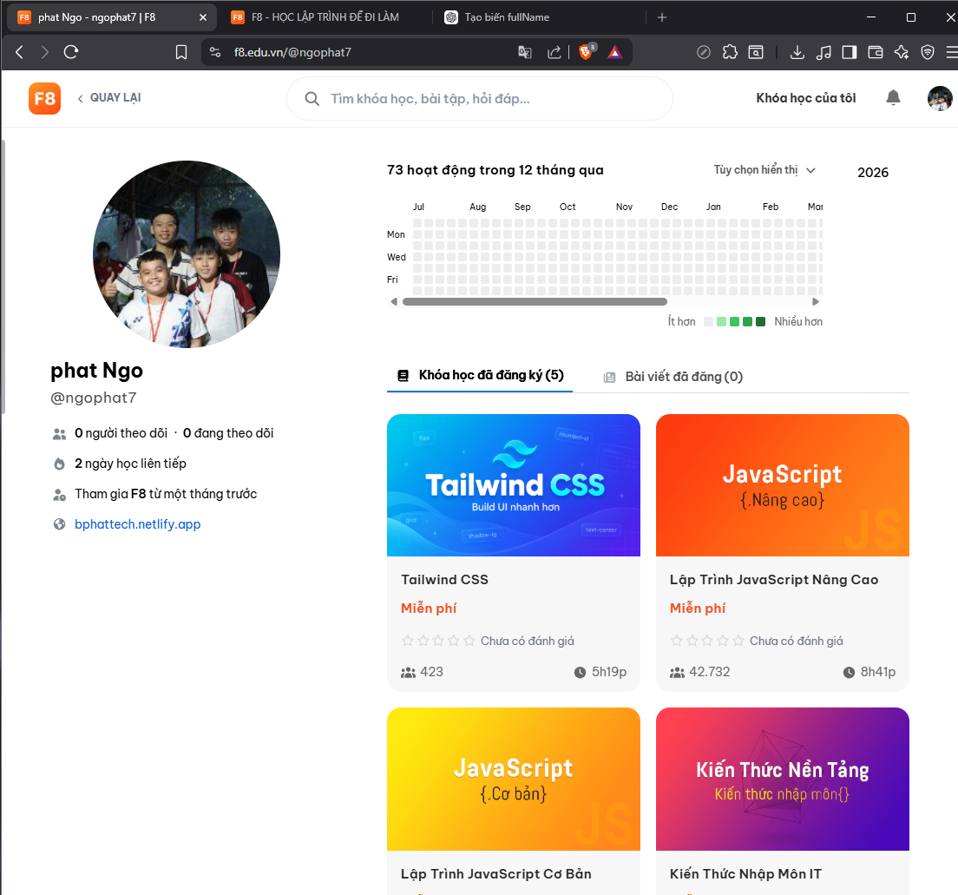The width and height of the screenshot is (958, 895).
Task: Click 2 ngày học liên tiếp text
Action: (130, 464)
